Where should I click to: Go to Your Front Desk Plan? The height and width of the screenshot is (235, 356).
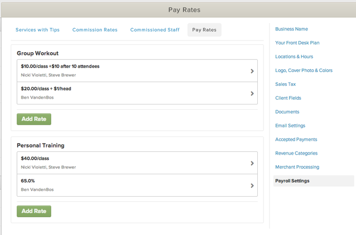tap(297, 43)
